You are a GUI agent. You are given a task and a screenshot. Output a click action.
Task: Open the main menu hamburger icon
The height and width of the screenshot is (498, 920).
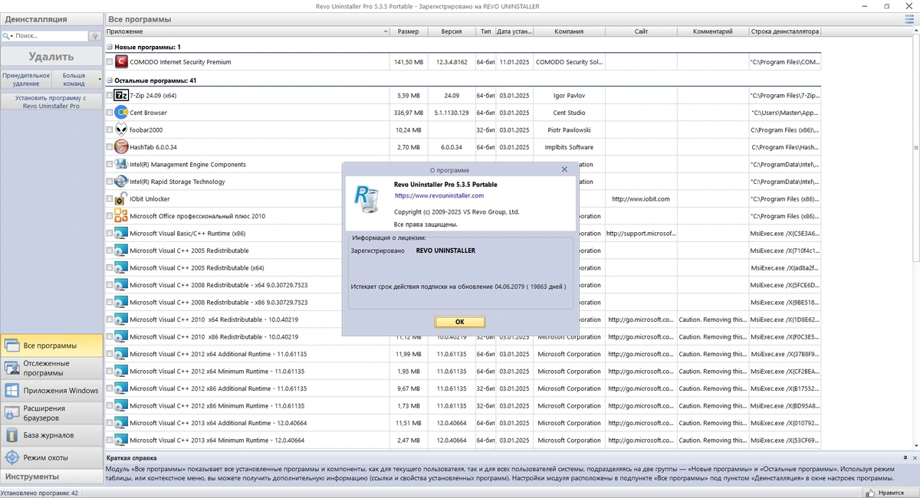[910, 19]
